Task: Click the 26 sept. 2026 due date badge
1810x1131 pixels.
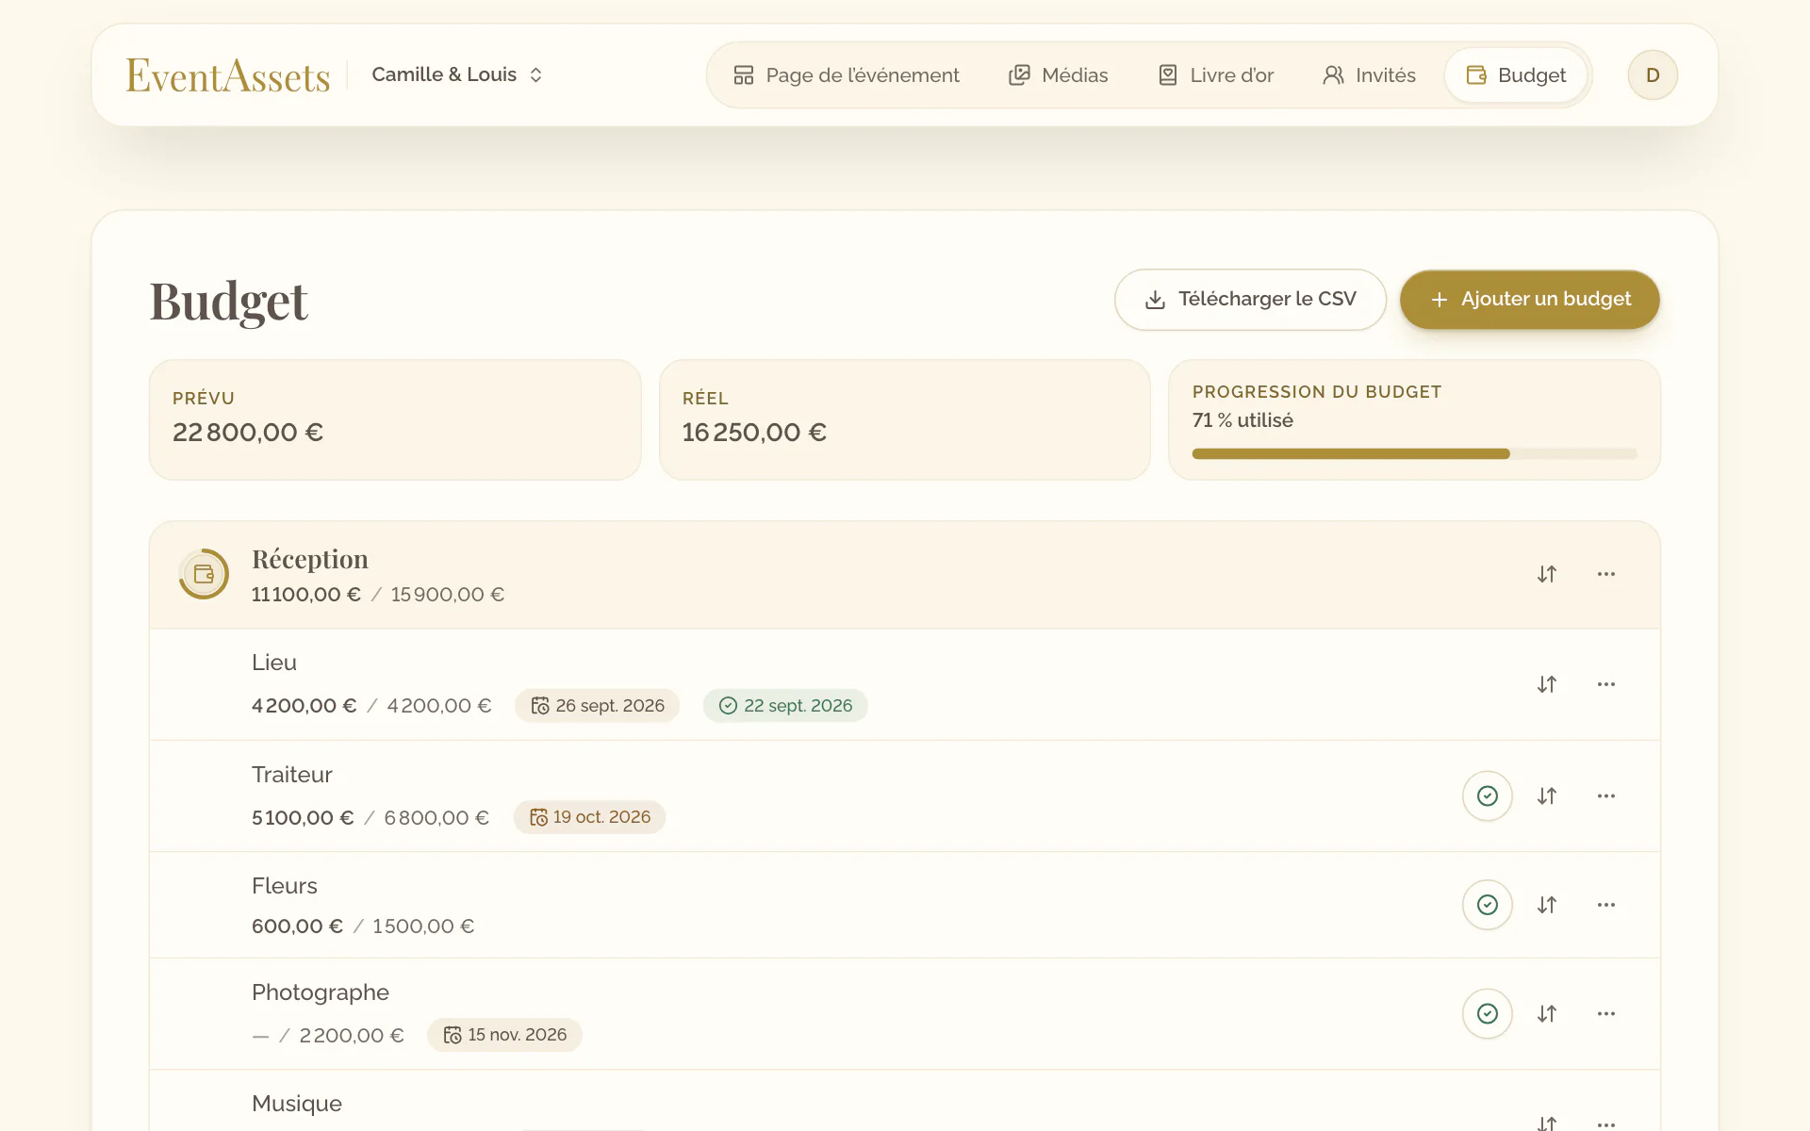Action: pyautogui.click(x=598, y=706)
